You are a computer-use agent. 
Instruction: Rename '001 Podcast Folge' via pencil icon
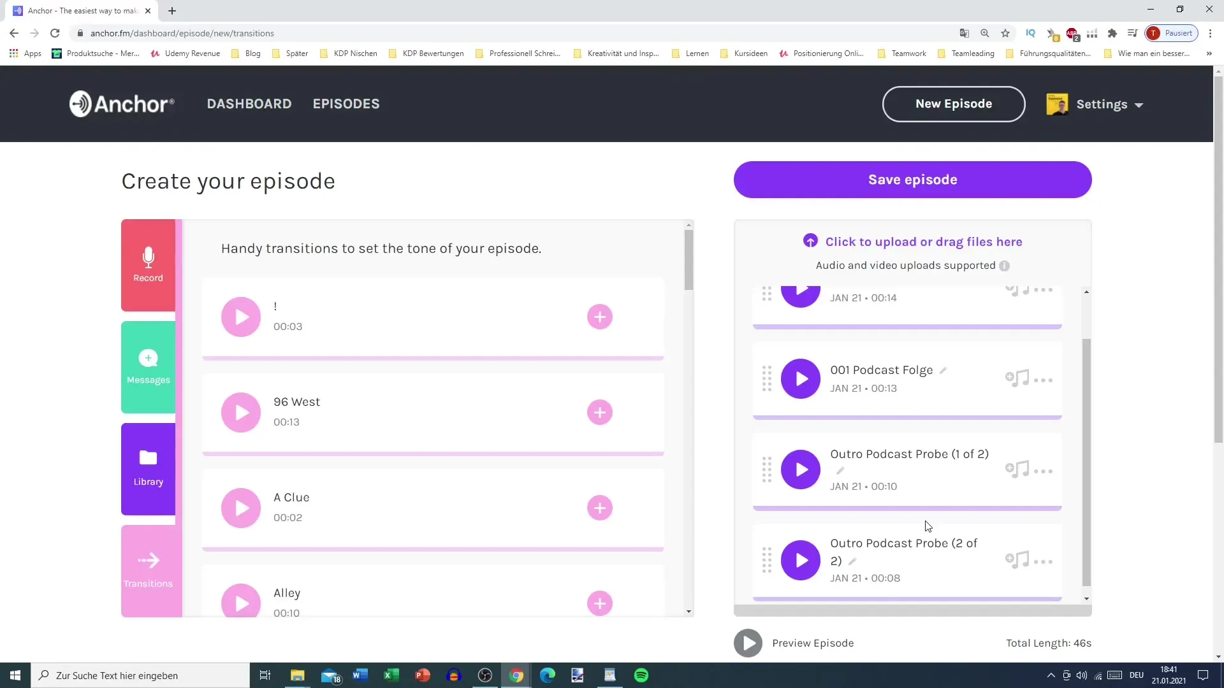[943, 371]
